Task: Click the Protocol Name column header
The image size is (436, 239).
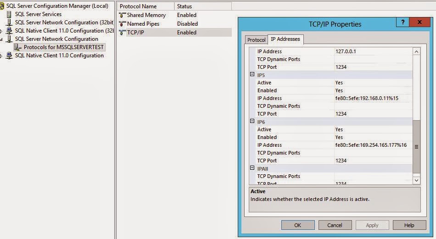Action: coord(145,6)
